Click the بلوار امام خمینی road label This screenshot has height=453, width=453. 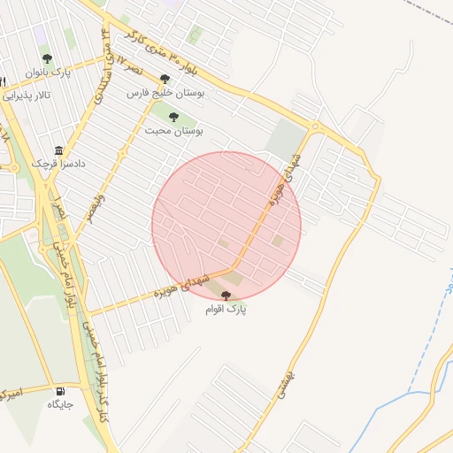pos(65,275)
